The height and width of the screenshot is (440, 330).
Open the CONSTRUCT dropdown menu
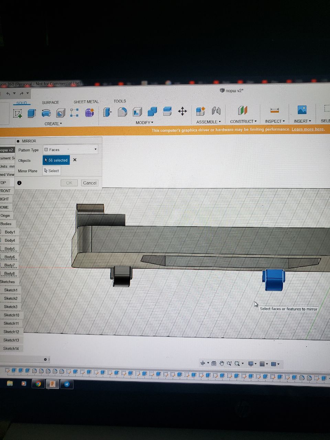coord(243,121)
